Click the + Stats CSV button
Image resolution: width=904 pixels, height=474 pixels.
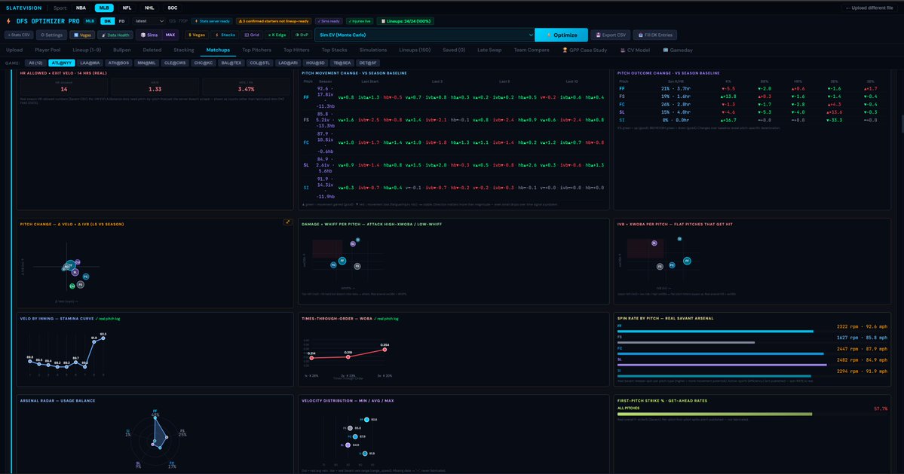[x=19, y=35]
